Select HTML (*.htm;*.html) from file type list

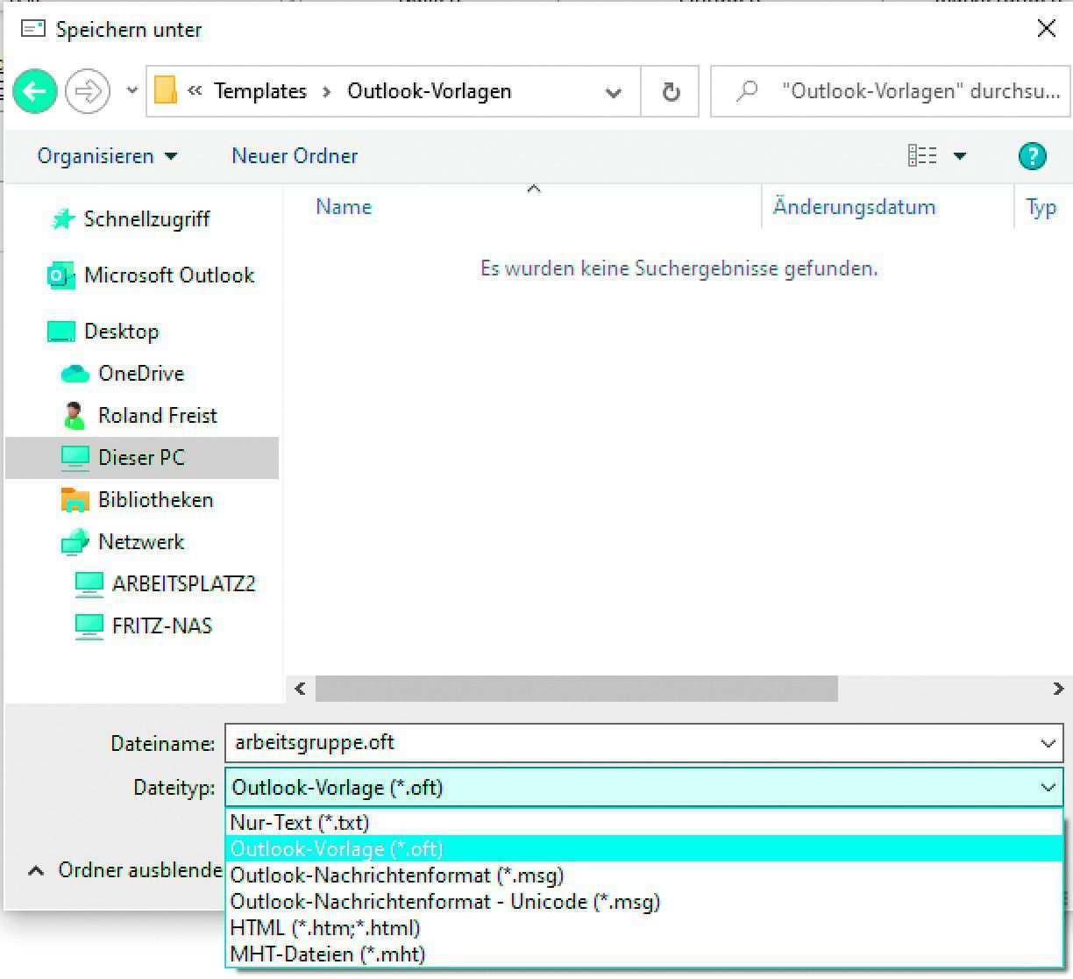tap(324, 928)
